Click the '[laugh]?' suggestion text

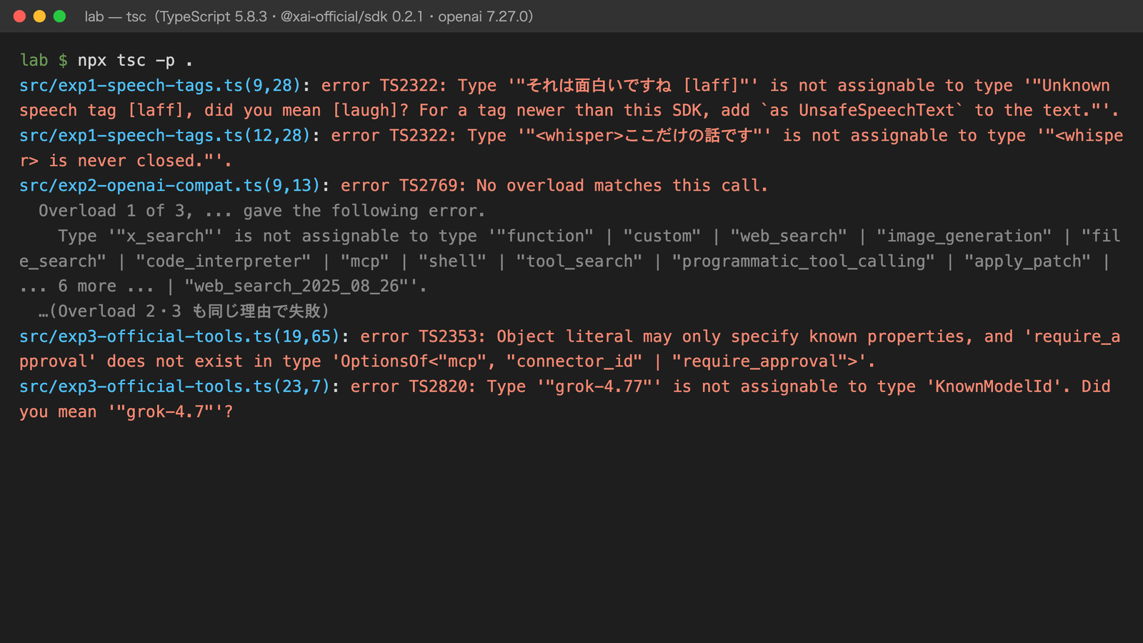tap(371, 111)
